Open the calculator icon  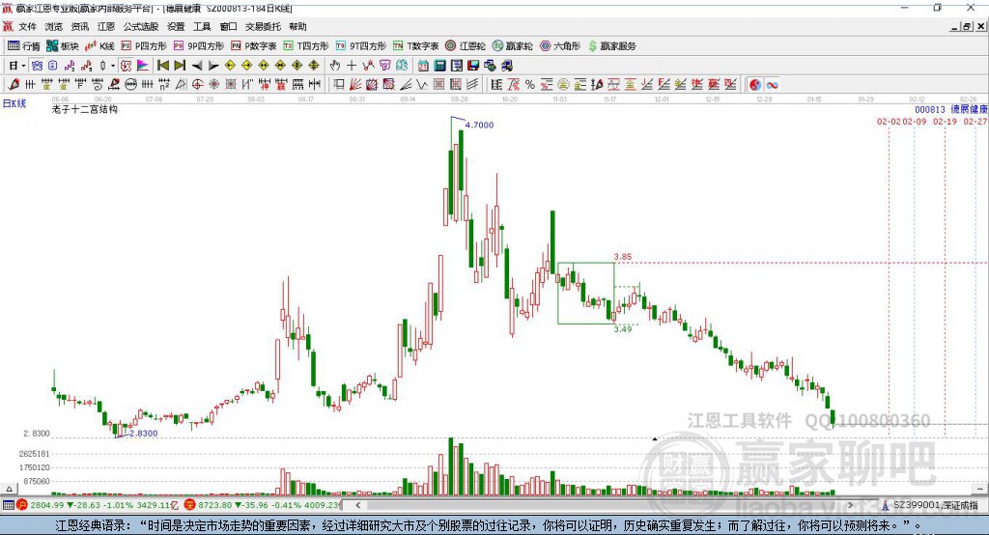[x=439, y=66]
